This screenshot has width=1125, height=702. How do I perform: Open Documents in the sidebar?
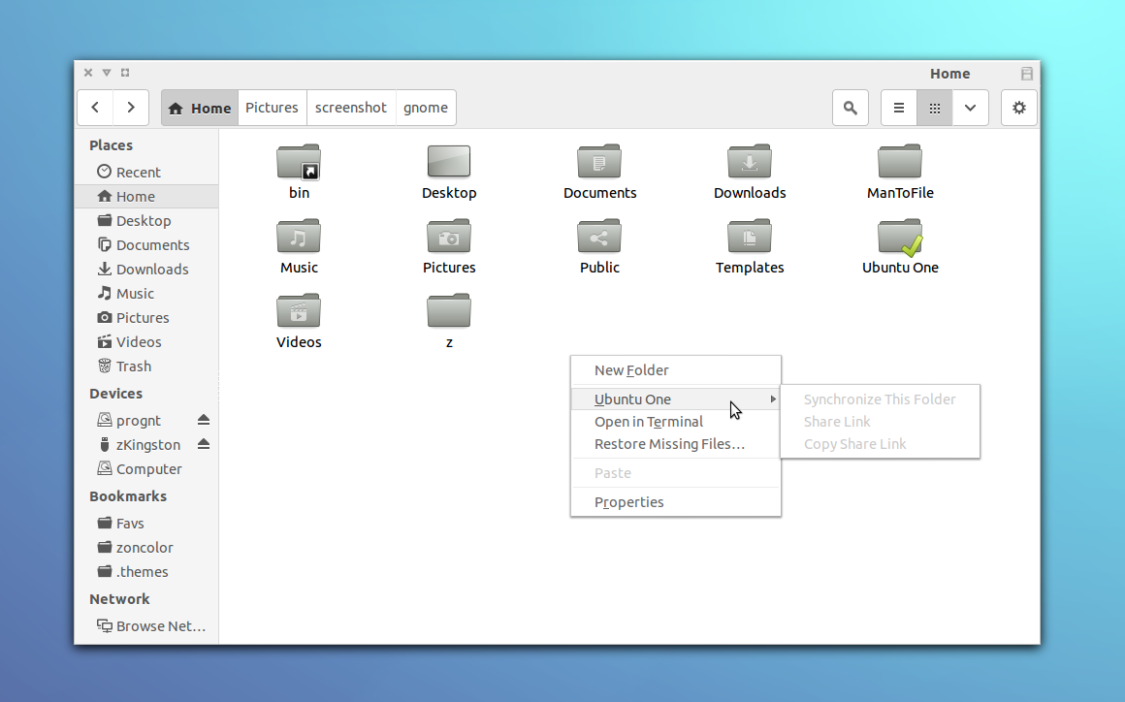point(147,245)
